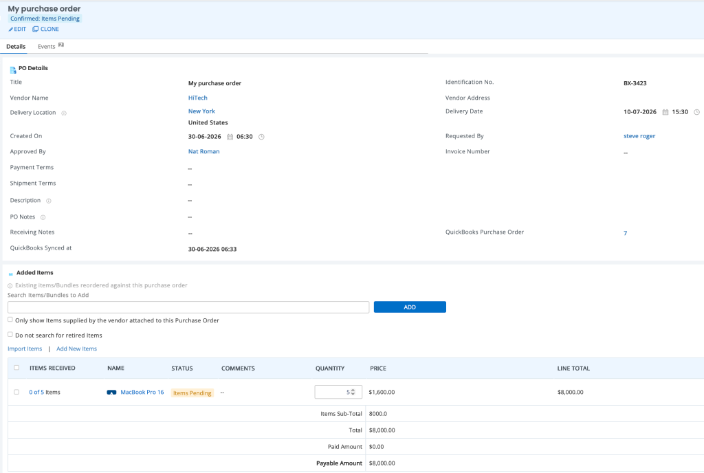Open the 0 of 5 received link

(36, 393)
